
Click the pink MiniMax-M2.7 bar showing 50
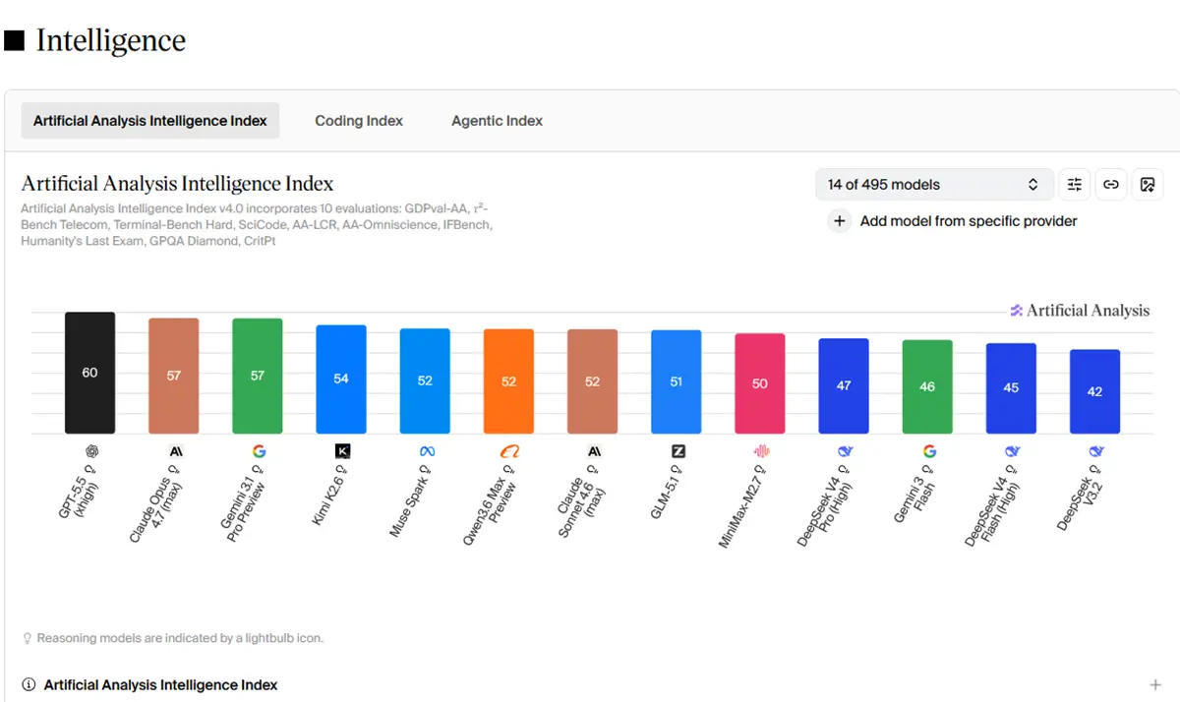click(760, 383)
